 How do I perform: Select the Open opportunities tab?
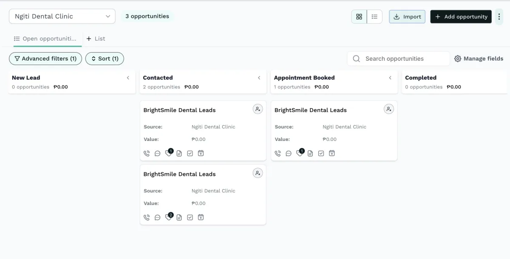[x=45, y=39]
